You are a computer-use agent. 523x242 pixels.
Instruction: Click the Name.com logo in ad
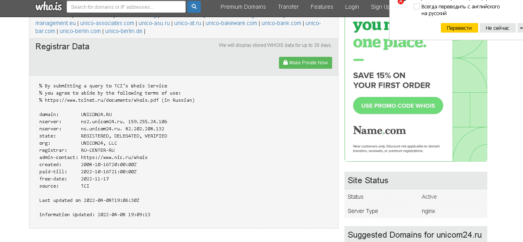pyautogui.click(x=379, y=130)
